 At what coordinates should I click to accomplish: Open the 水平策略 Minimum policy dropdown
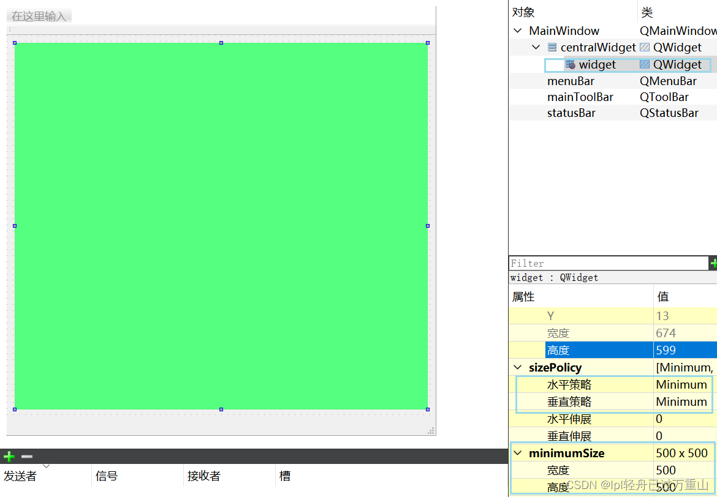pos(681,384)
